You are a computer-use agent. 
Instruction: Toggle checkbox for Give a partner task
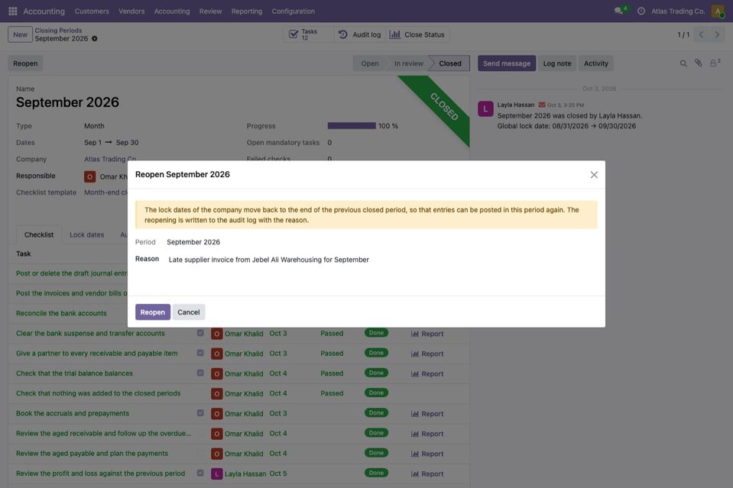click(200, 353)
